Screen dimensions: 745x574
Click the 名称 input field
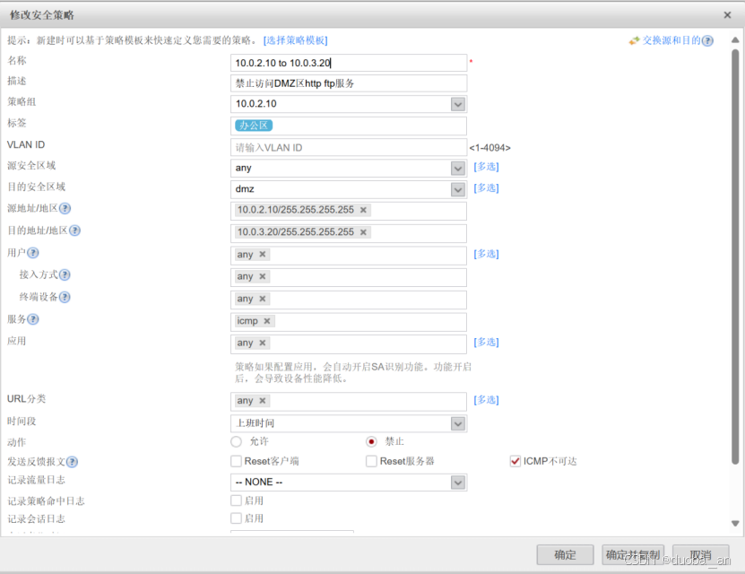tap(349, 63)
